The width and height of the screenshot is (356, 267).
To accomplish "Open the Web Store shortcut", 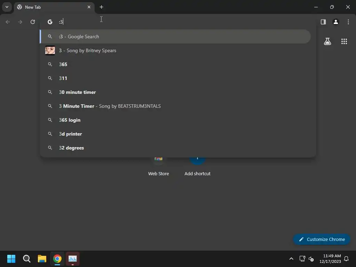I will [x=159, y=167].
